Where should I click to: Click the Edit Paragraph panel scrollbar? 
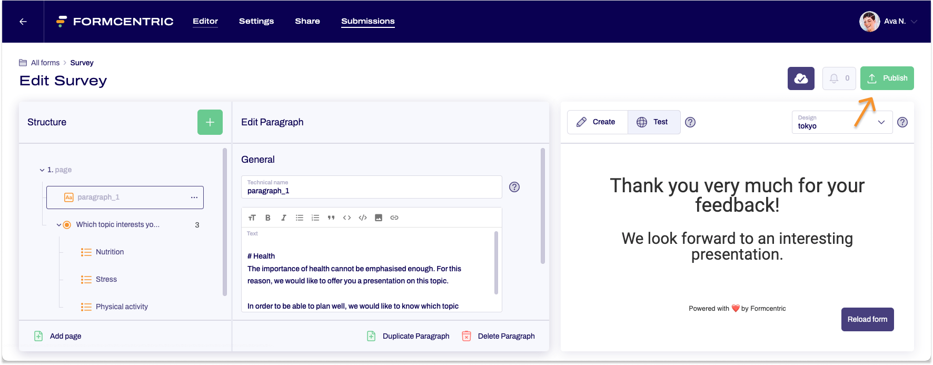pyautogui.click(x=543, y=206)
